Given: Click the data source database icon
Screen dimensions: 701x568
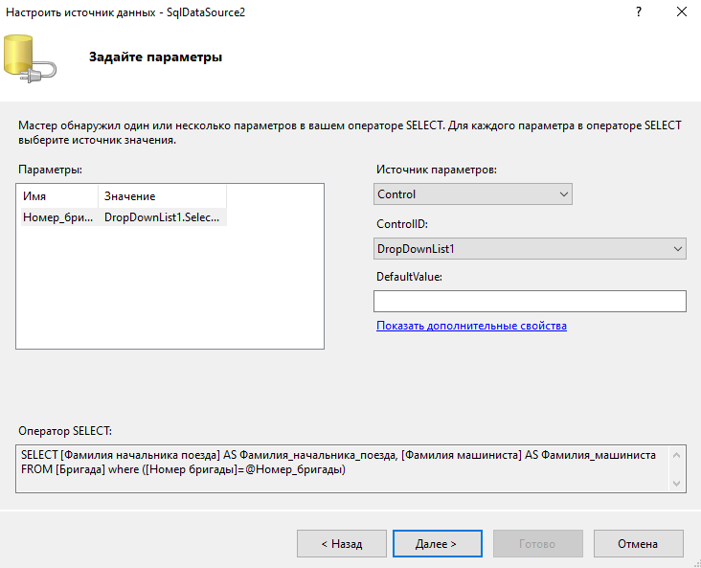Looking at the screenshot, I should [30, 58].
